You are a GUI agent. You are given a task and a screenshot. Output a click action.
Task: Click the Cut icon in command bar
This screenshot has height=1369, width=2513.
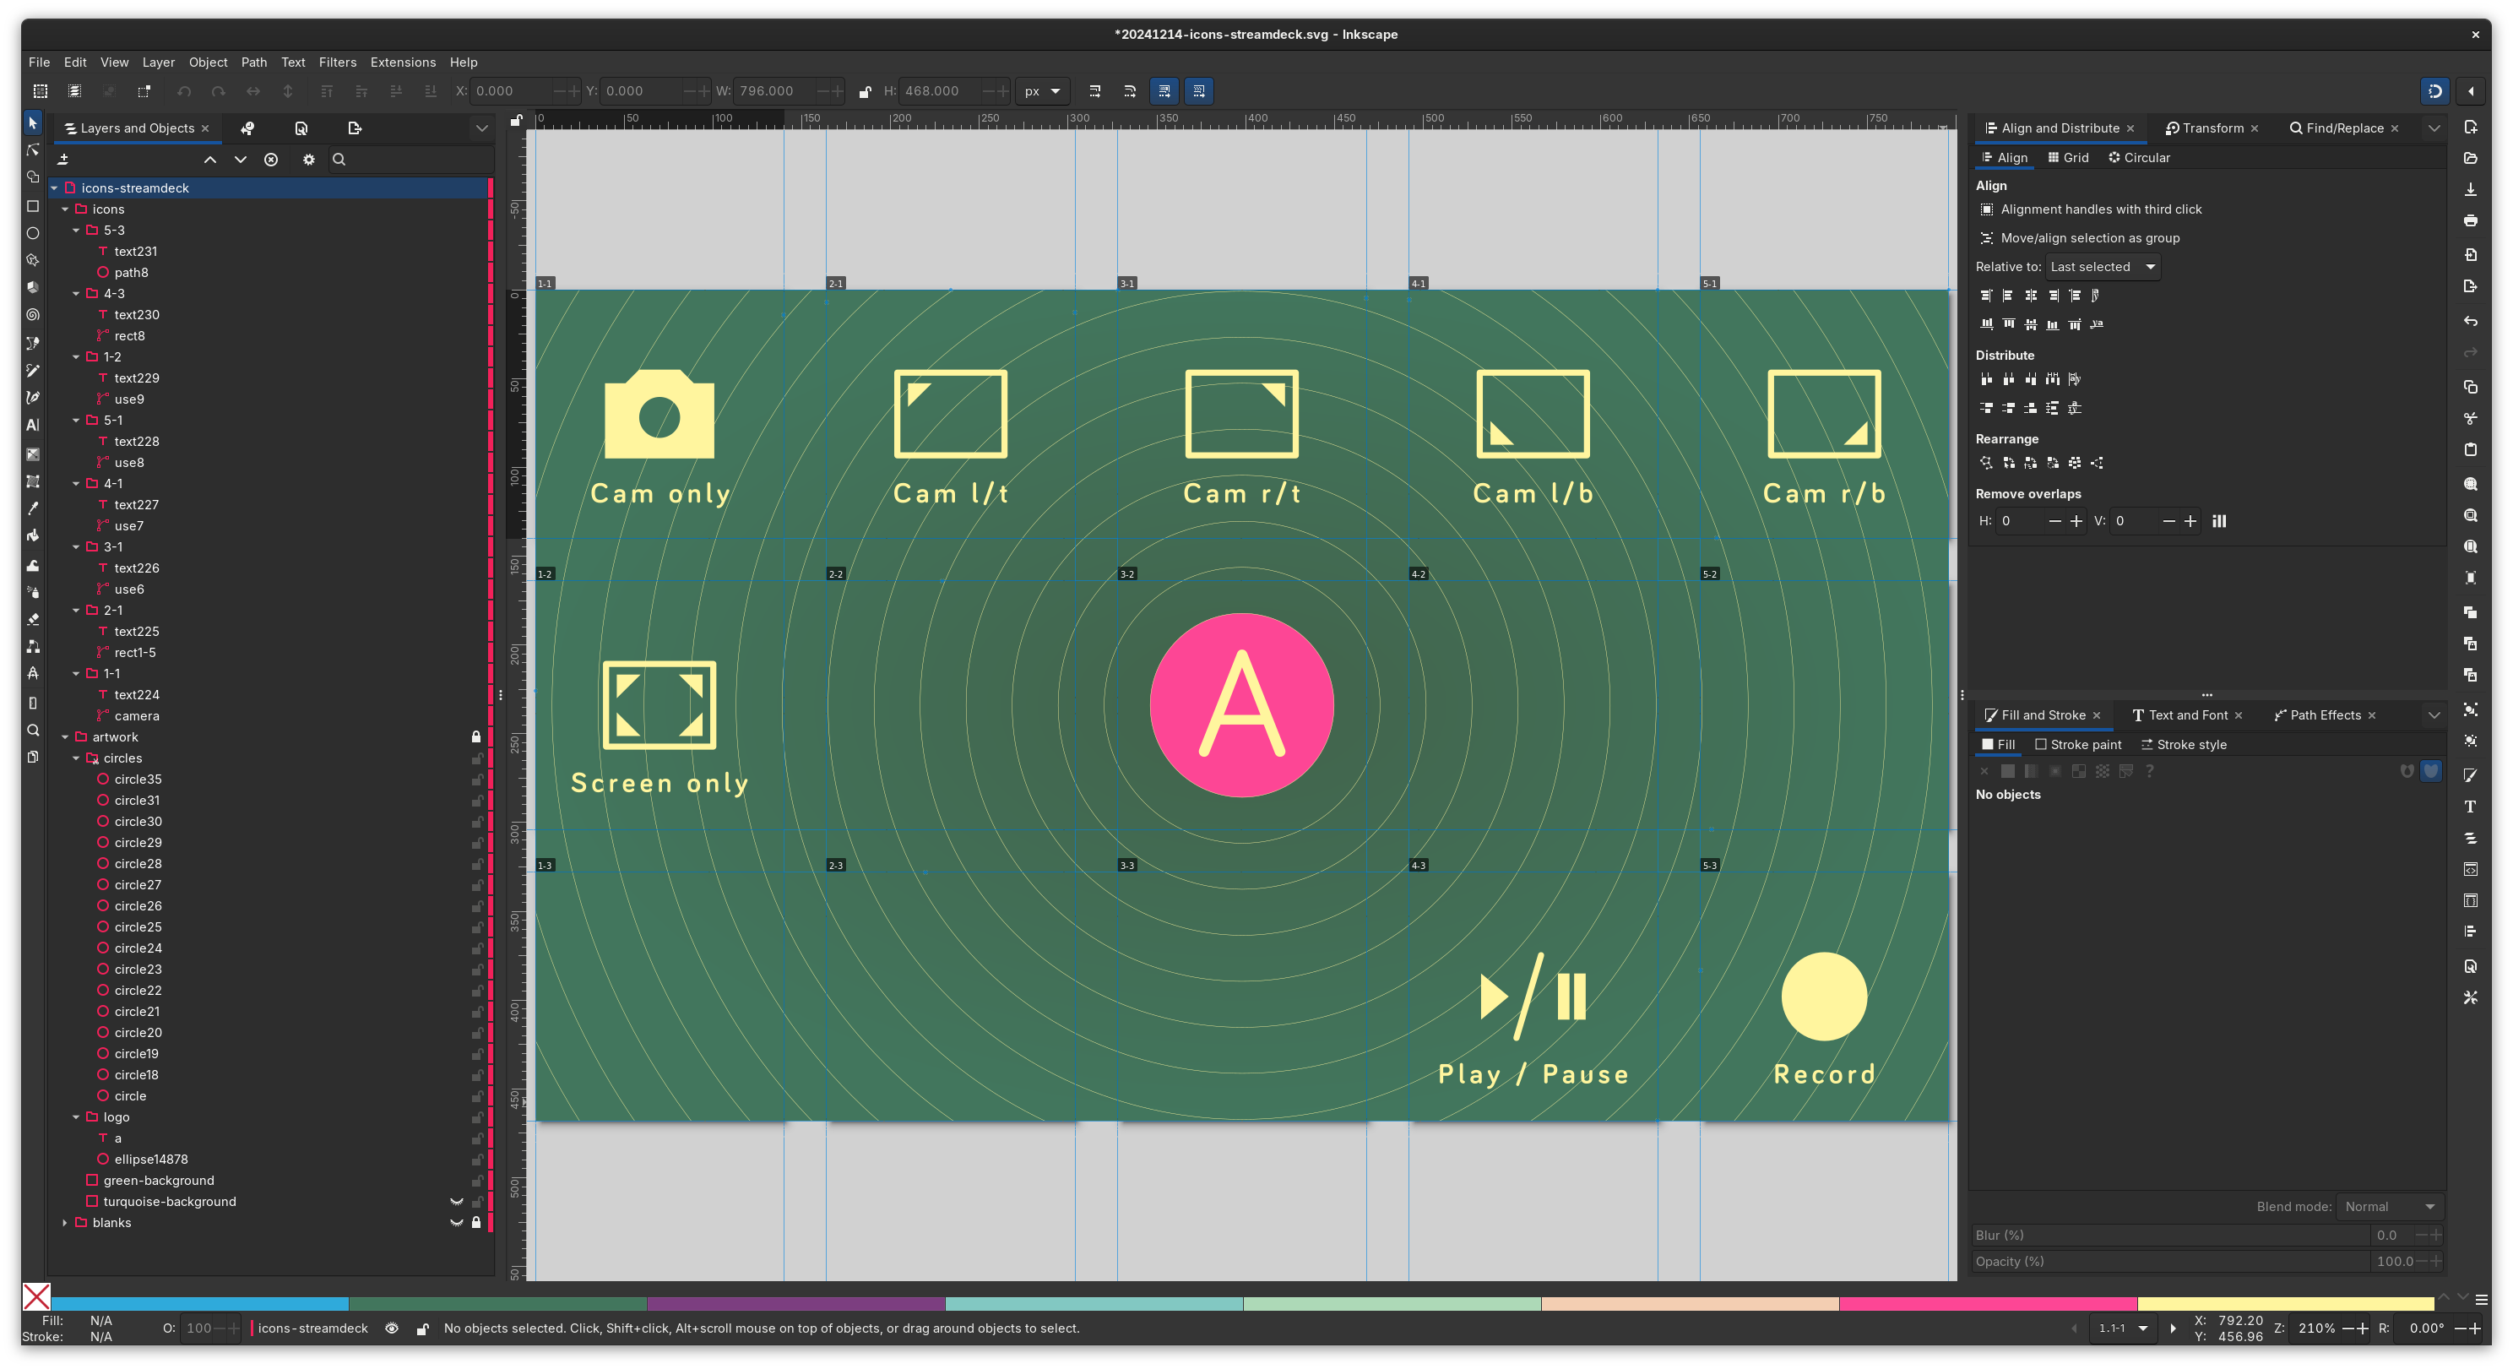click(2470, 419)
